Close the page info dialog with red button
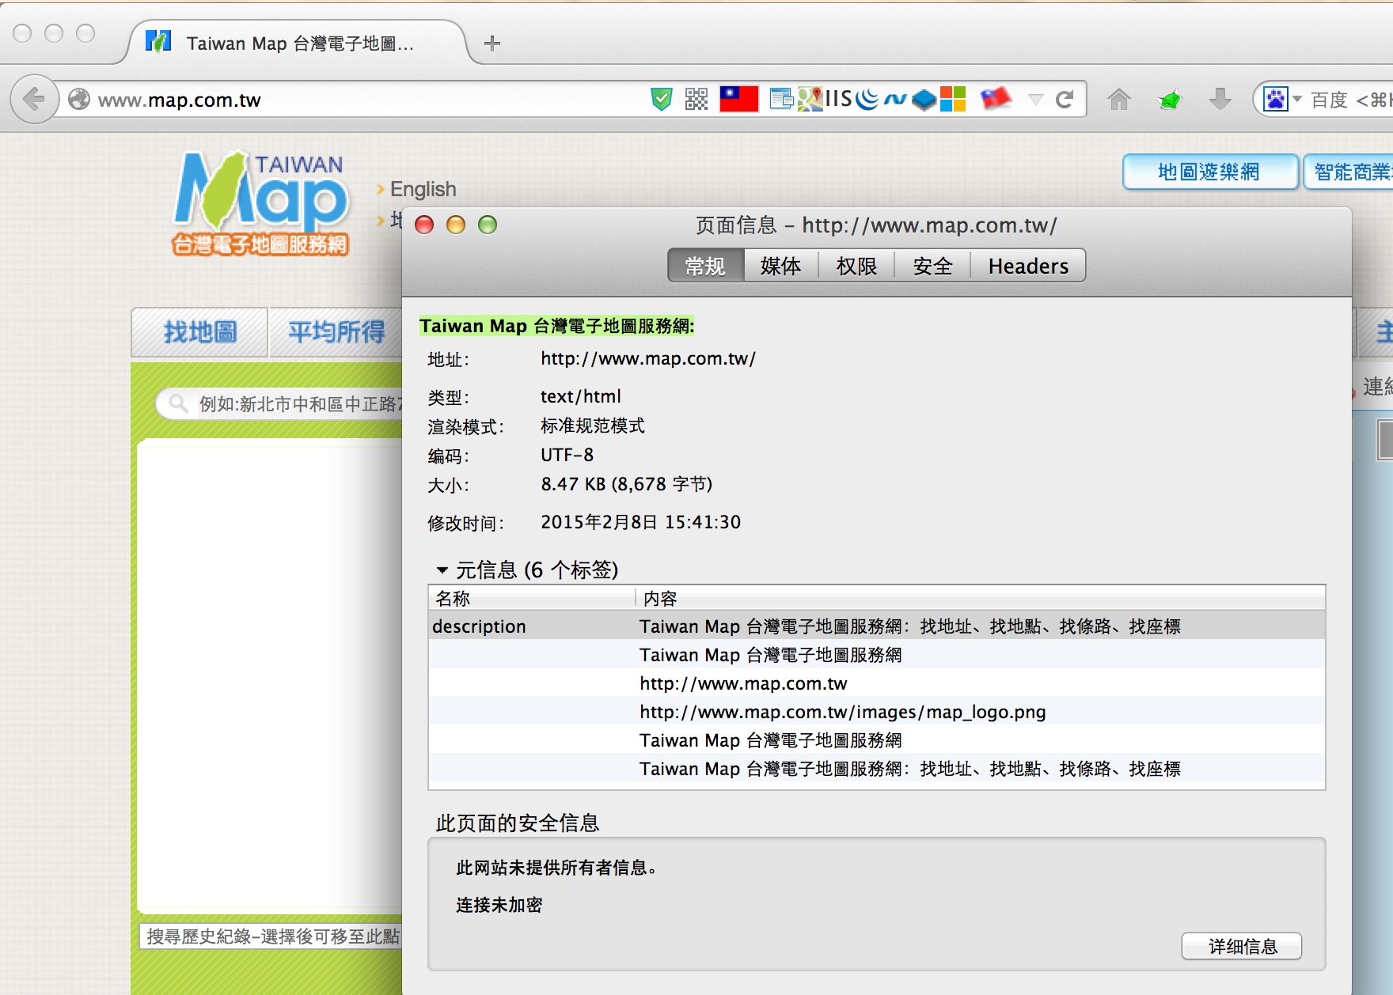The image size is (1393, 995). click(425, 225)
